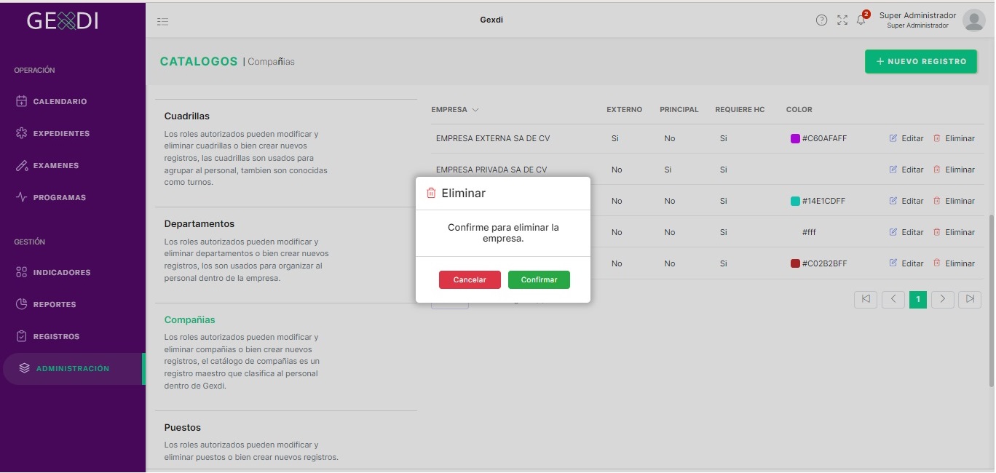Click edit pencil icon for #14E1CDFF row
This screenshot has height=473, width=996.
point(893,201)
